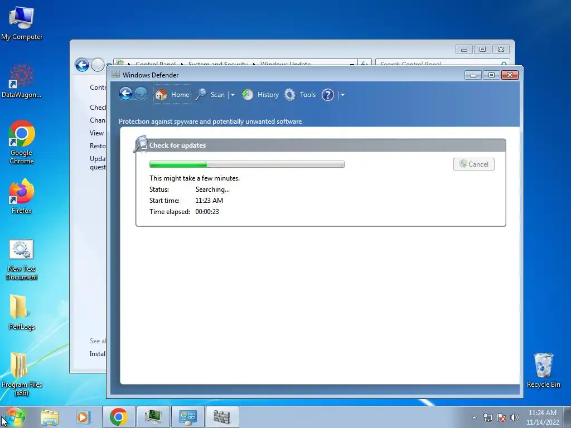Open the Recycle Bin
Screen dimensions: 571x428
(543, 371)
